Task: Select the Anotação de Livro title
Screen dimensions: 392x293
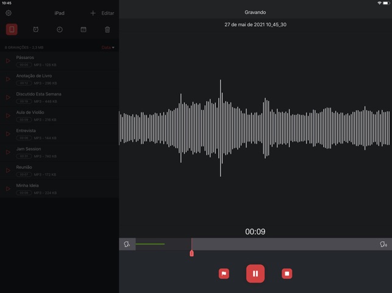Action: point(34,76)
